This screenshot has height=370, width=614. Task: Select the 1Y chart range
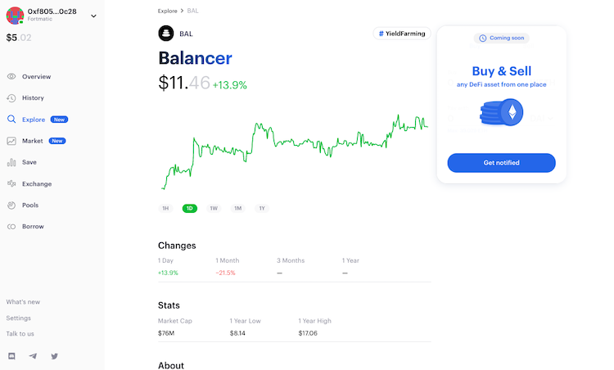[262, 208]
